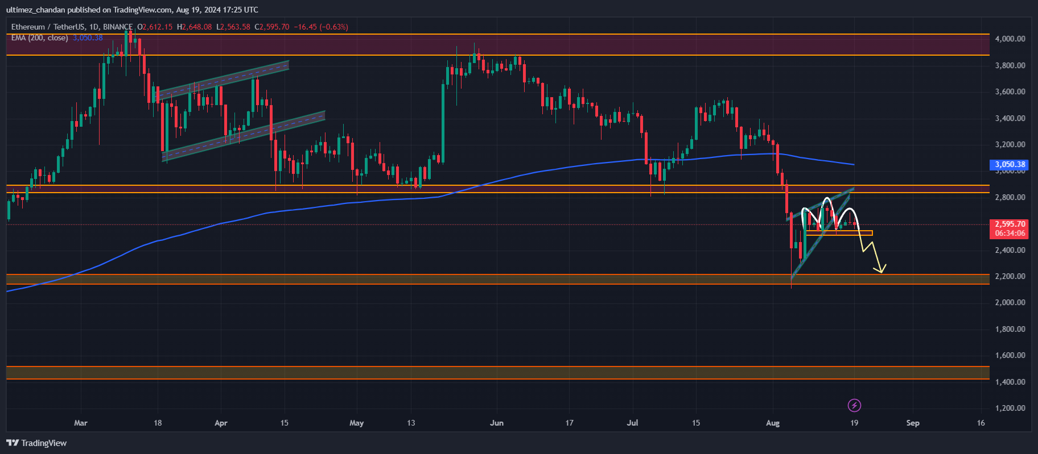Click the Jun label on time axis
1038x454 pixels.
(497, 423)
